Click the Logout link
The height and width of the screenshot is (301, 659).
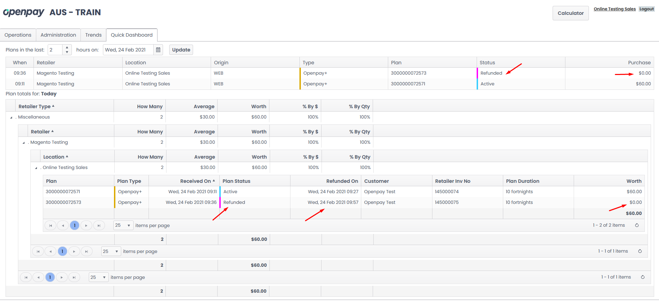[647, 9]
